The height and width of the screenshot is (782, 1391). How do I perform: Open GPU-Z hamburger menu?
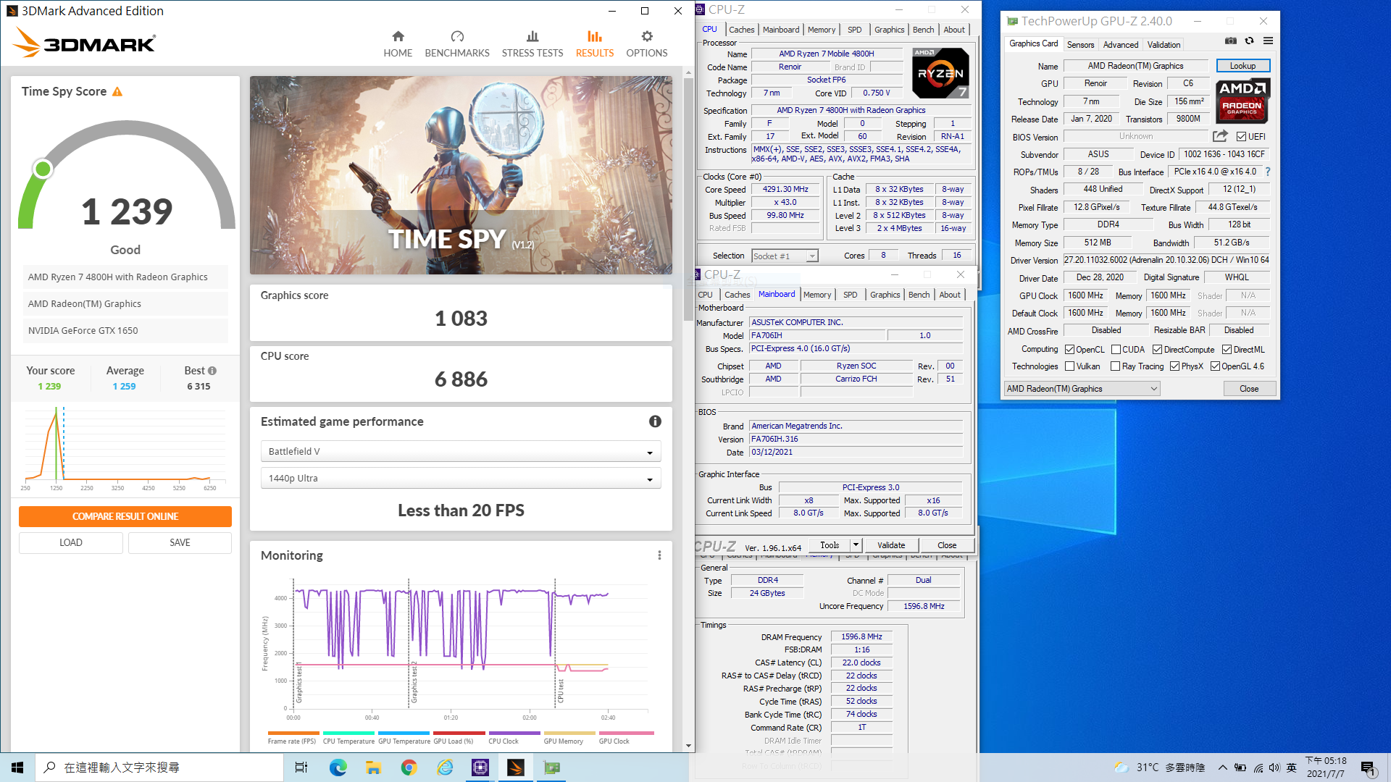point(1268,41)
